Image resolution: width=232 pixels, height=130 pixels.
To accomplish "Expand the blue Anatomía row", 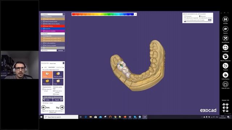I will (42, 29).
